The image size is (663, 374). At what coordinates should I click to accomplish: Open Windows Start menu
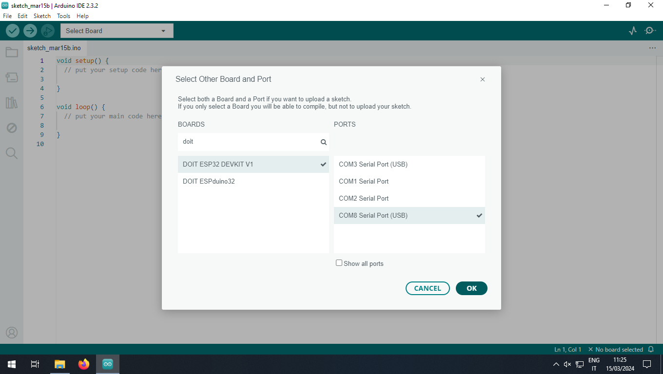point(12,364)
